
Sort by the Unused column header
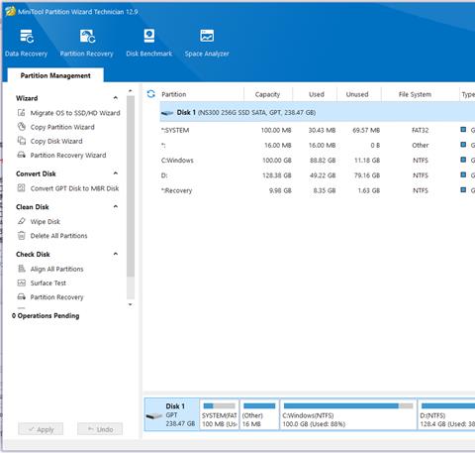click(x=357, y=94)
